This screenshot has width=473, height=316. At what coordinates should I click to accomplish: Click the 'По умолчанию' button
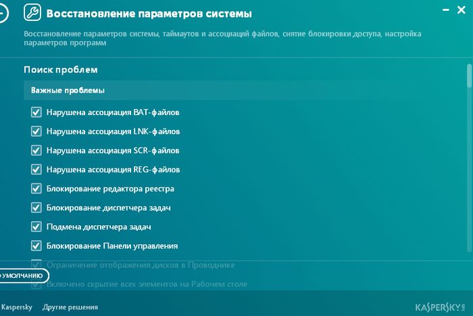(x=24, y=275)
